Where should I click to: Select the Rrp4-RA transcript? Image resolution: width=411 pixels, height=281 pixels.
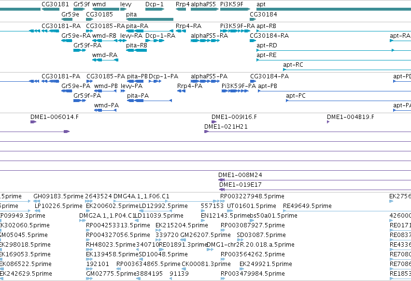pyautogui.click(x=181, y=31)
